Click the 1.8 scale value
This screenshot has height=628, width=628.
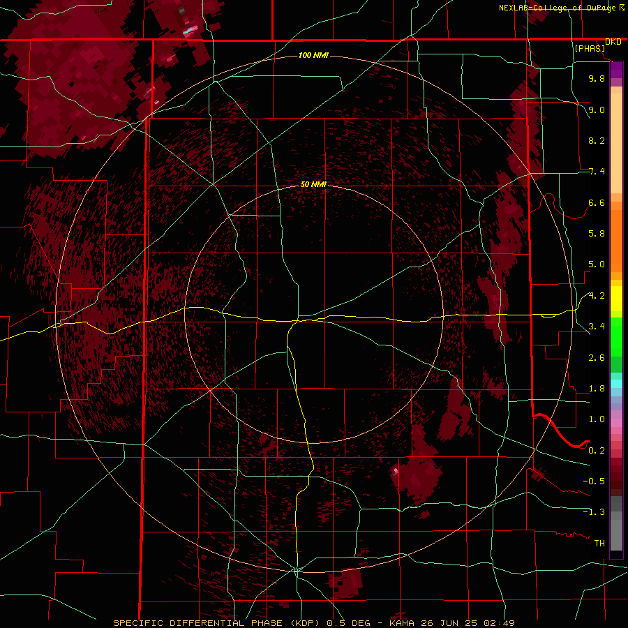[597, 389]
